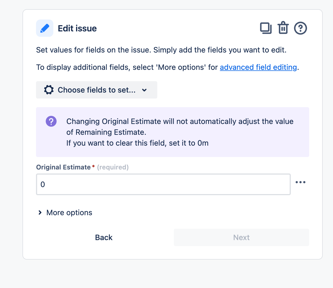Open help via the question mark icon
Screen dimensions: 333x288
[300, 28]
